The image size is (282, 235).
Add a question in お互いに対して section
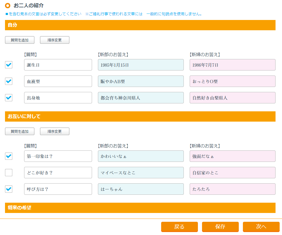20,132
